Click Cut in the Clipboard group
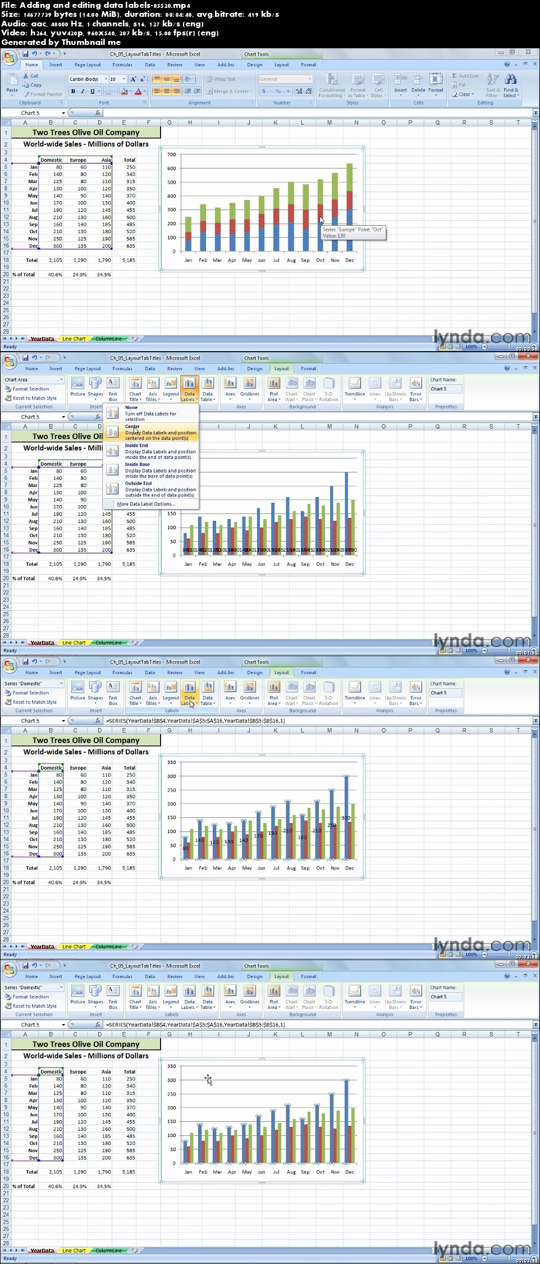 (x=31, y=76)
